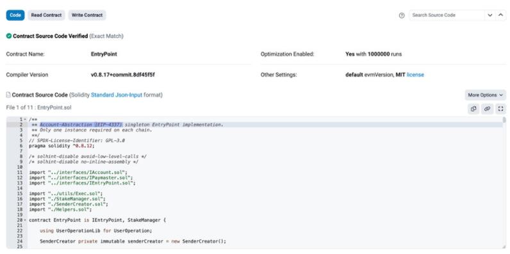
Task: Click 'default evmVersion, MIT' settings text
Action: point(375,75)
